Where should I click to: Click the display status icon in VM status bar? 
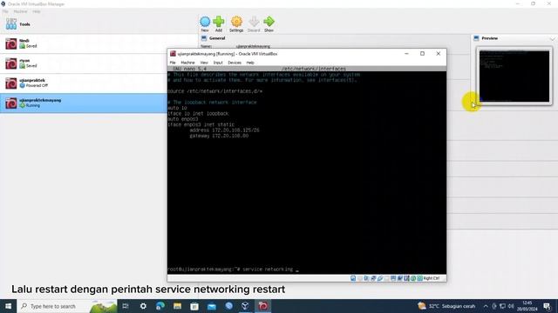click(393, 278)
